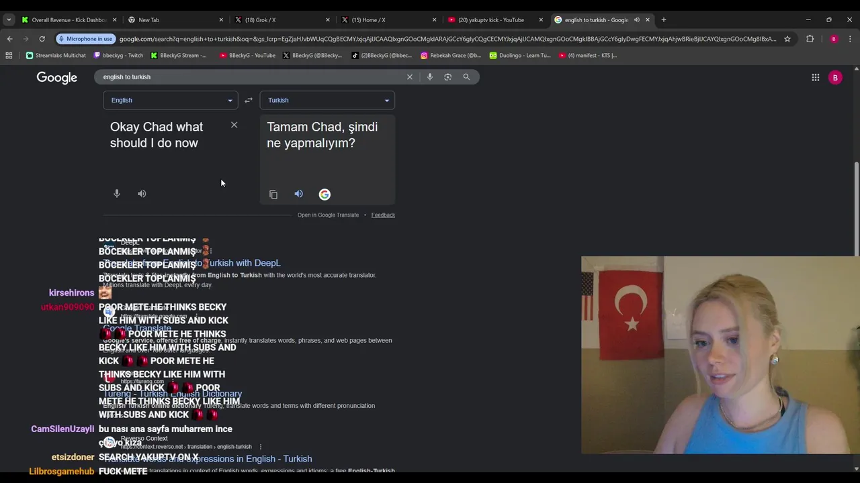Click username CamSilenUzayli in chat overlay
Screen dimensions: 860x483
coord(62,429)
